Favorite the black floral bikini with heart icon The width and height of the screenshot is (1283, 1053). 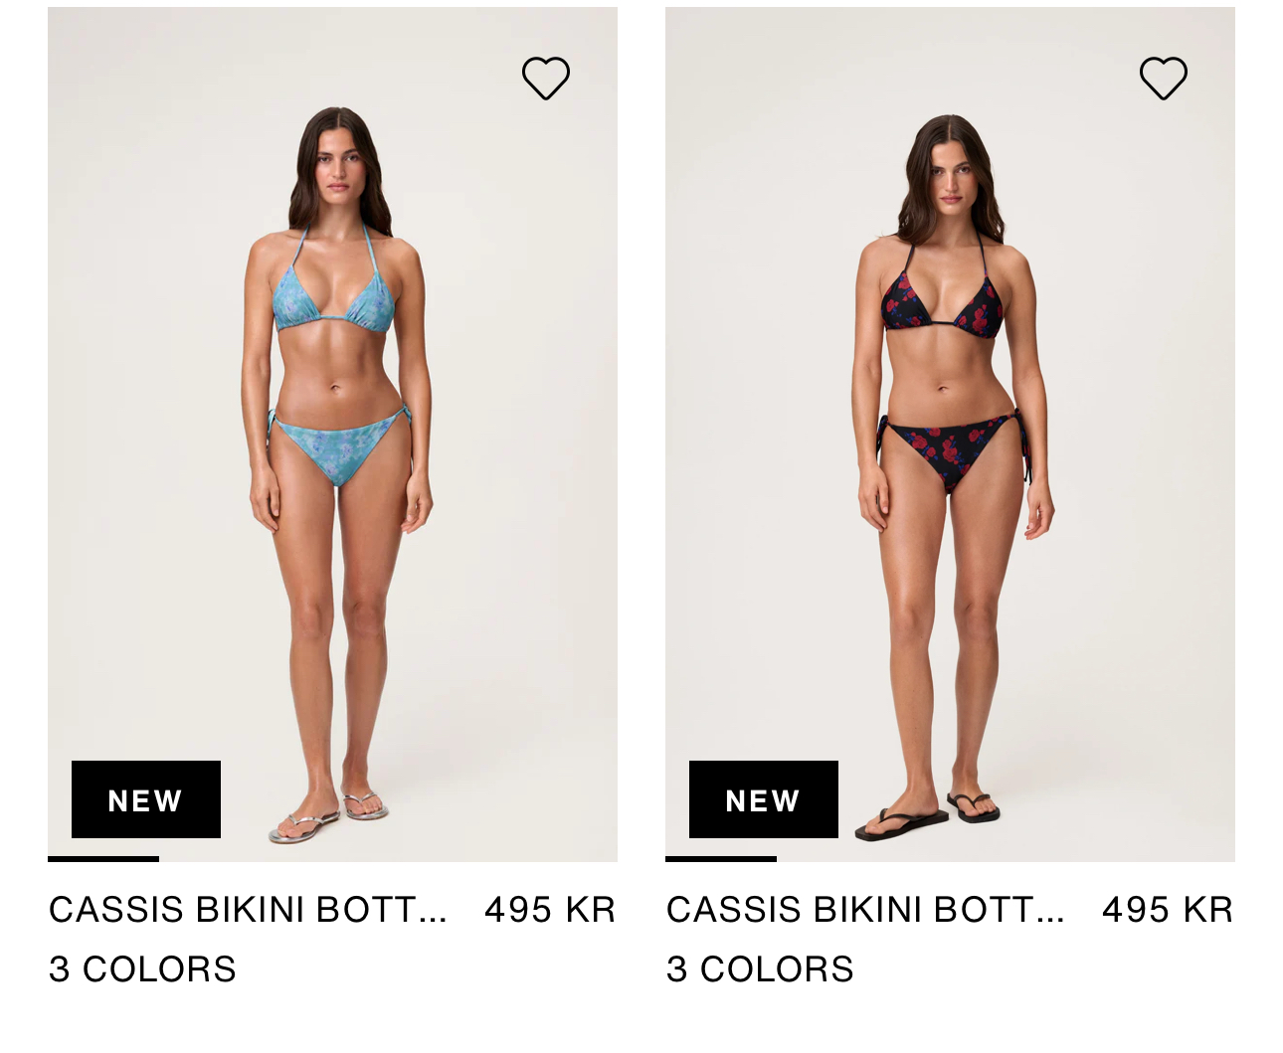(x=1164, y=78)
